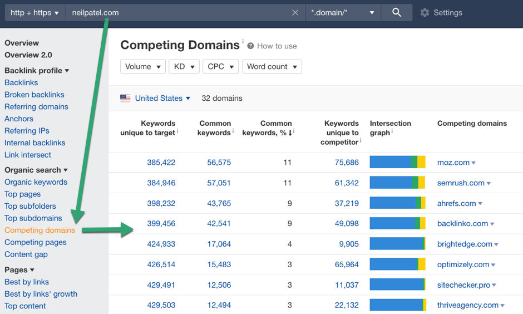Expand the backlinko.com dropdown arrow
This screenshot has width=523, height=314.
tap(492, 224)
